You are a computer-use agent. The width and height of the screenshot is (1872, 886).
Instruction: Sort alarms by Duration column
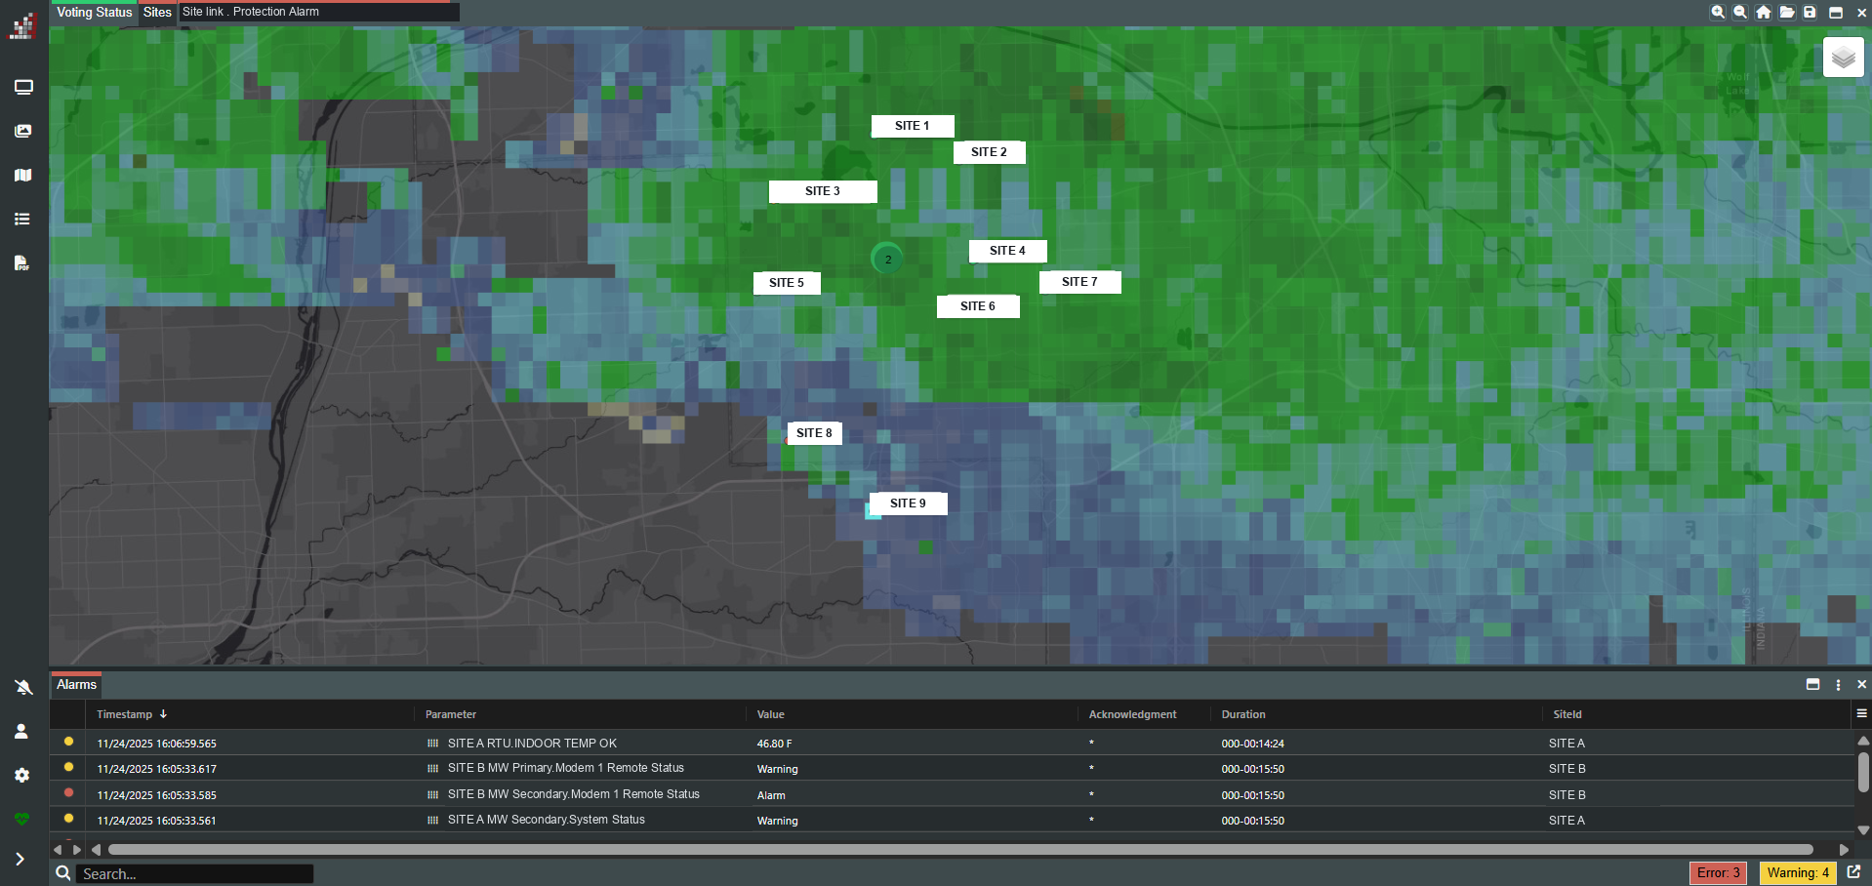click(x=1243, y=714)
